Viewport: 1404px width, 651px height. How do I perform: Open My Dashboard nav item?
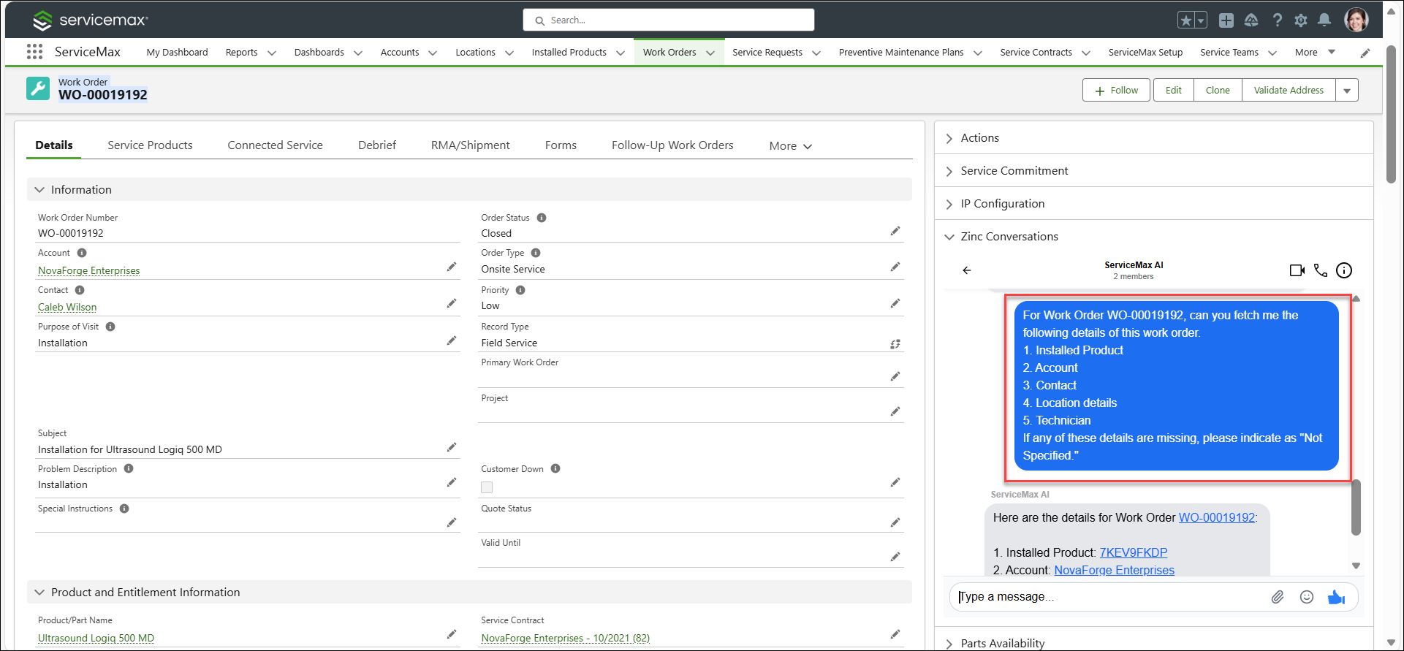pyautogui.click(x=177, y=53)
